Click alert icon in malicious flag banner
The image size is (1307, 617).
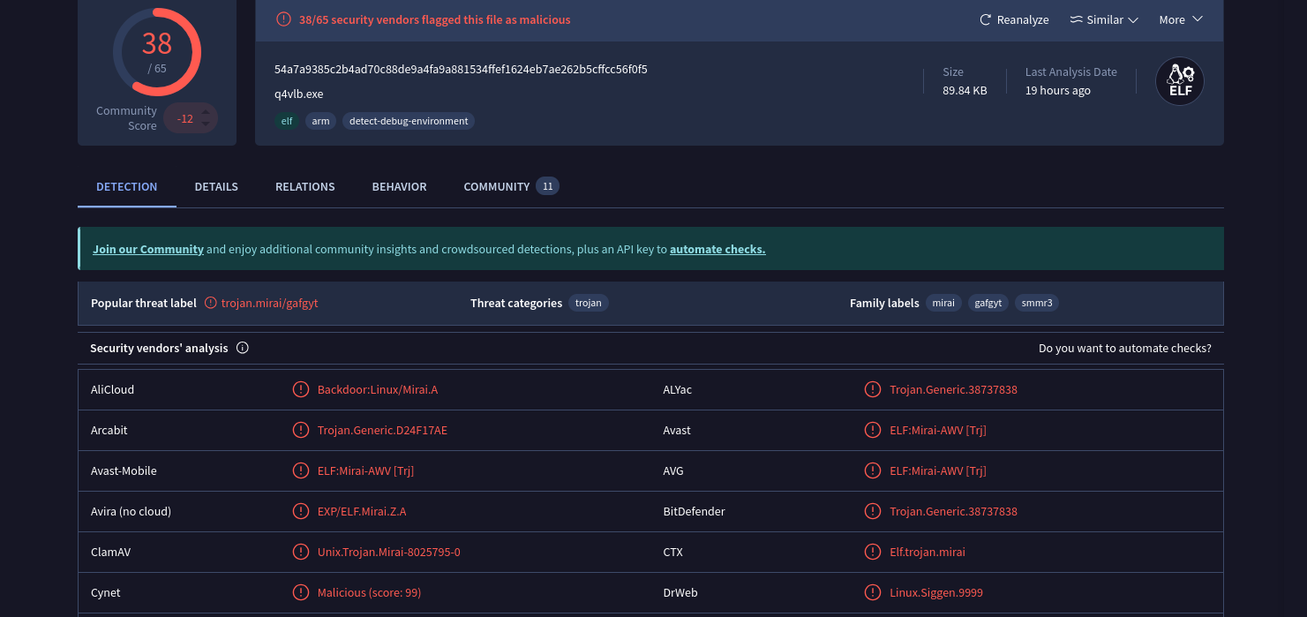283,19
